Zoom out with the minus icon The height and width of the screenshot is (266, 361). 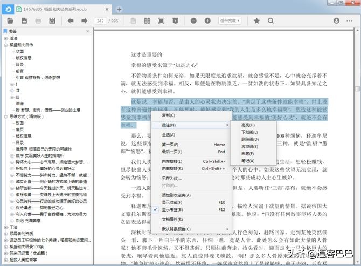193,21
